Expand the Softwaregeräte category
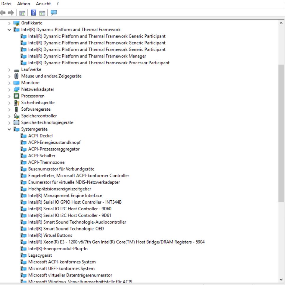 [x=9, y=109]
